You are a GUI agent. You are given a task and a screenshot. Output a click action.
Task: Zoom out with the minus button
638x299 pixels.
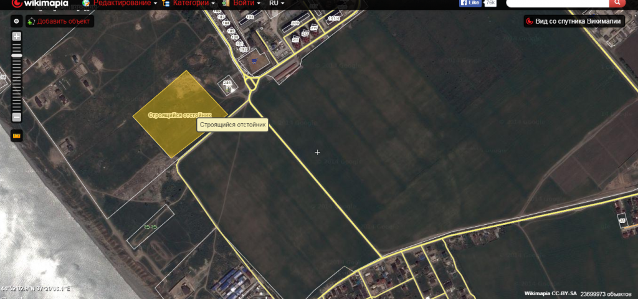point(17,117)
